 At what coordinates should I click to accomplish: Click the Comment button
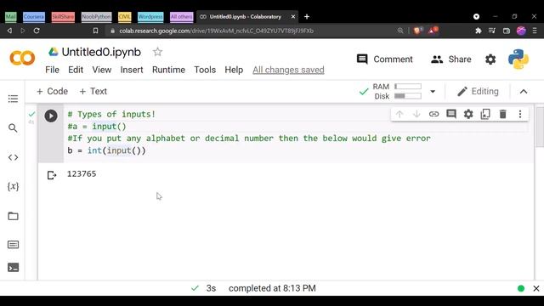coord(385,59)
